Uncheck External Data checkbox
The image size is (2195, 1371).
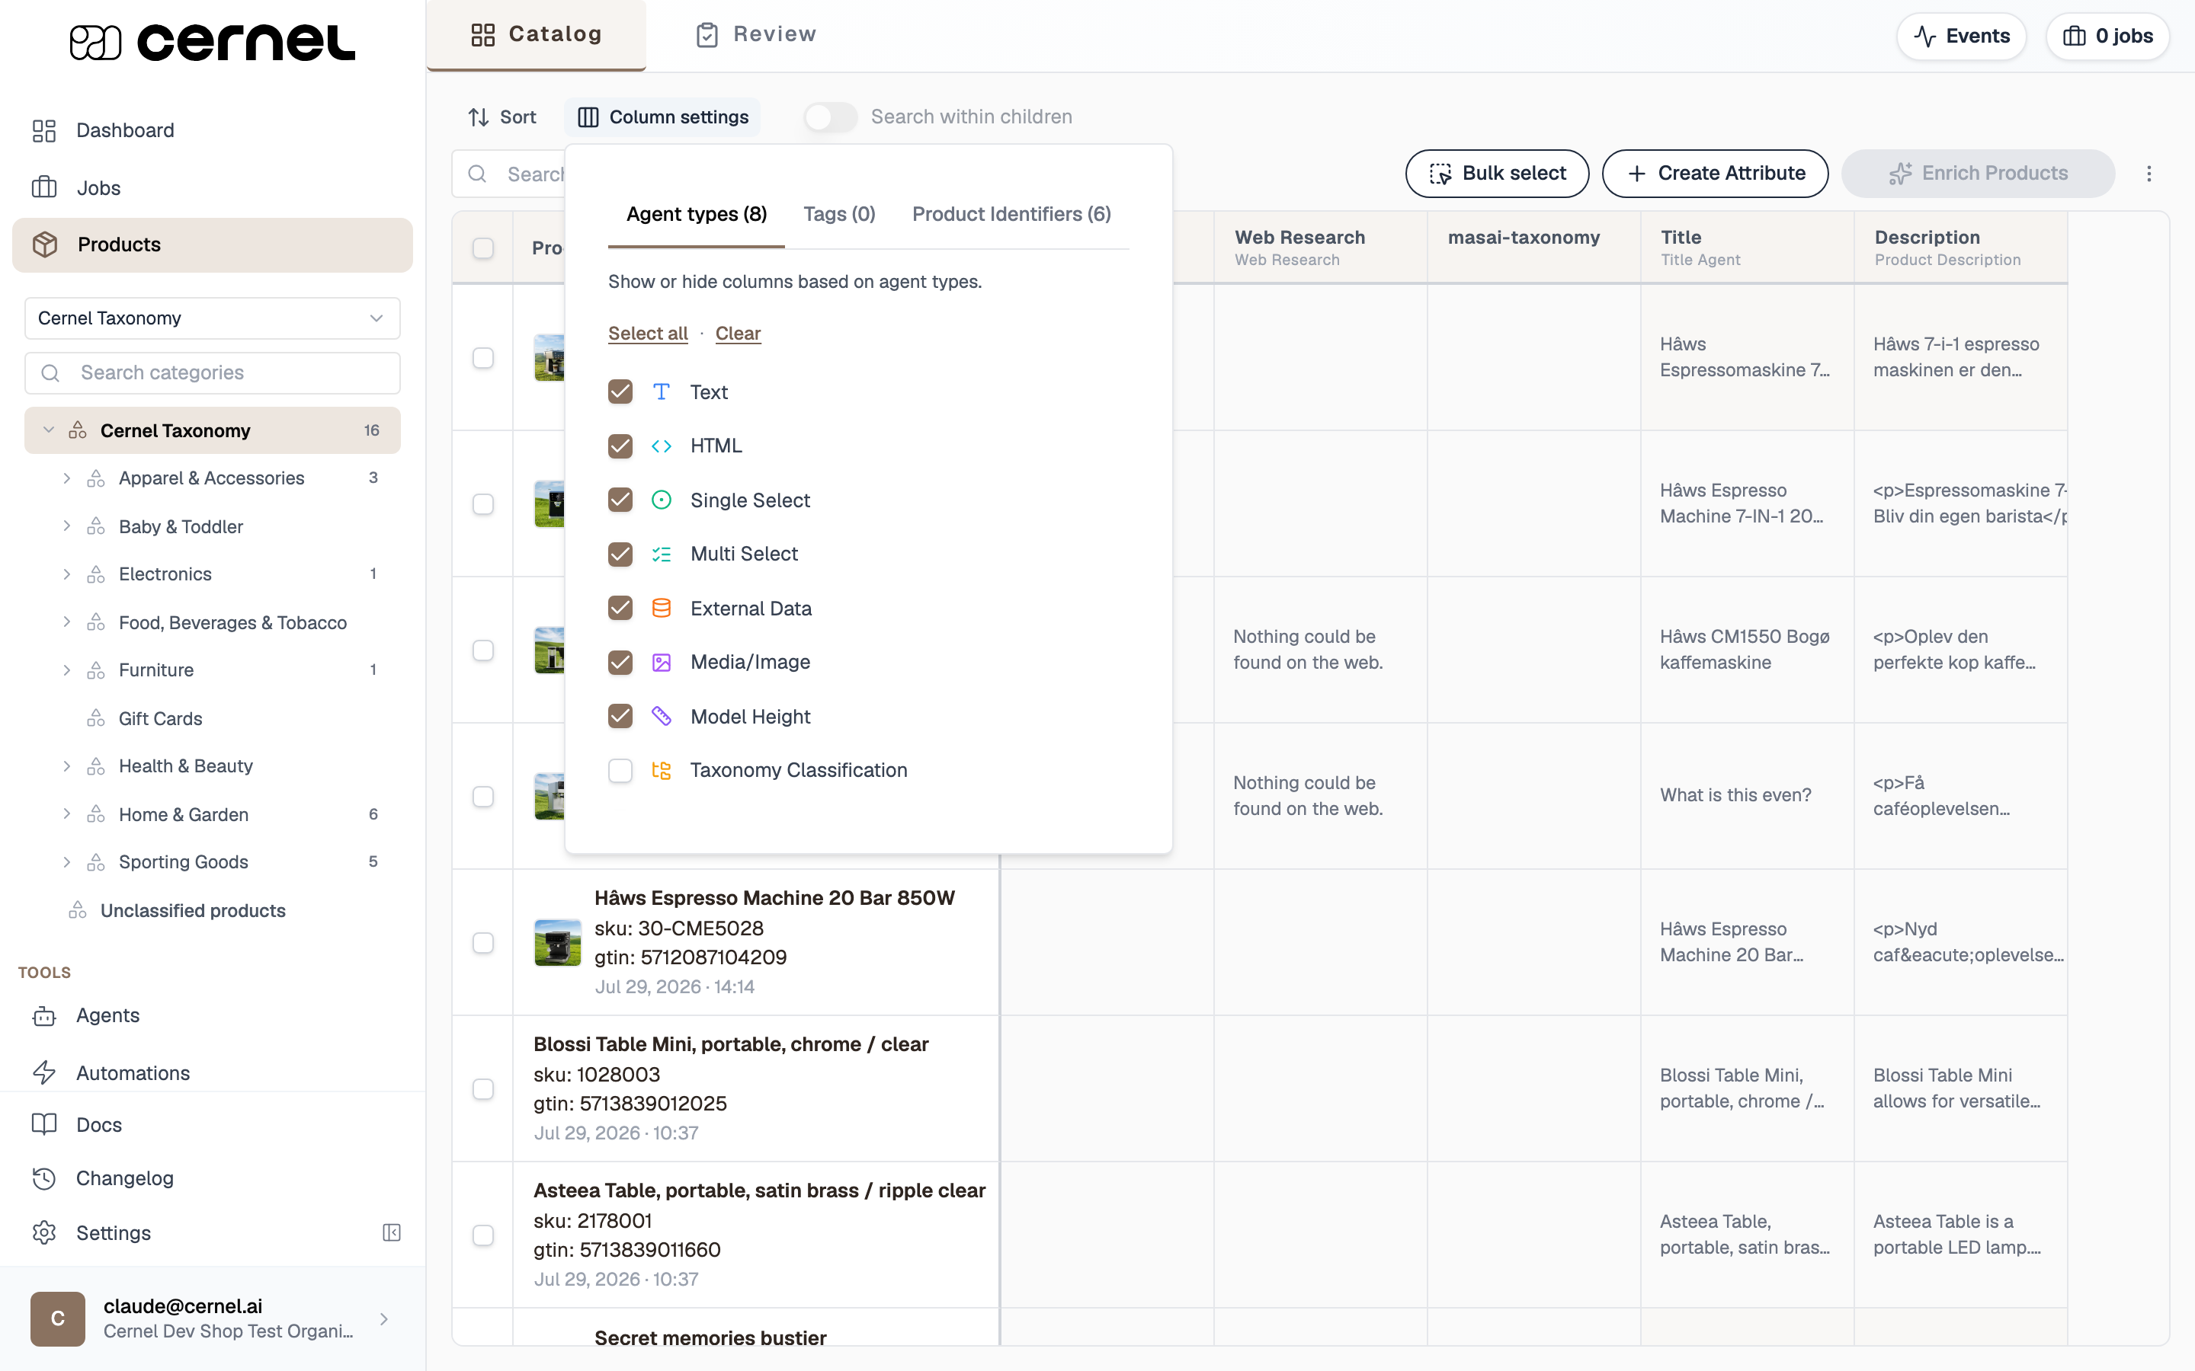[x=620, y=609]
